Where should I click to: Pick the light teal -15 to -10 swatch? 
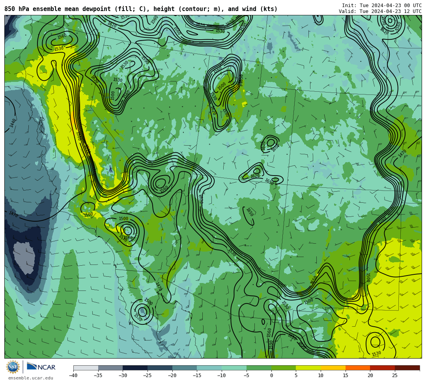[x=209, y=368]
